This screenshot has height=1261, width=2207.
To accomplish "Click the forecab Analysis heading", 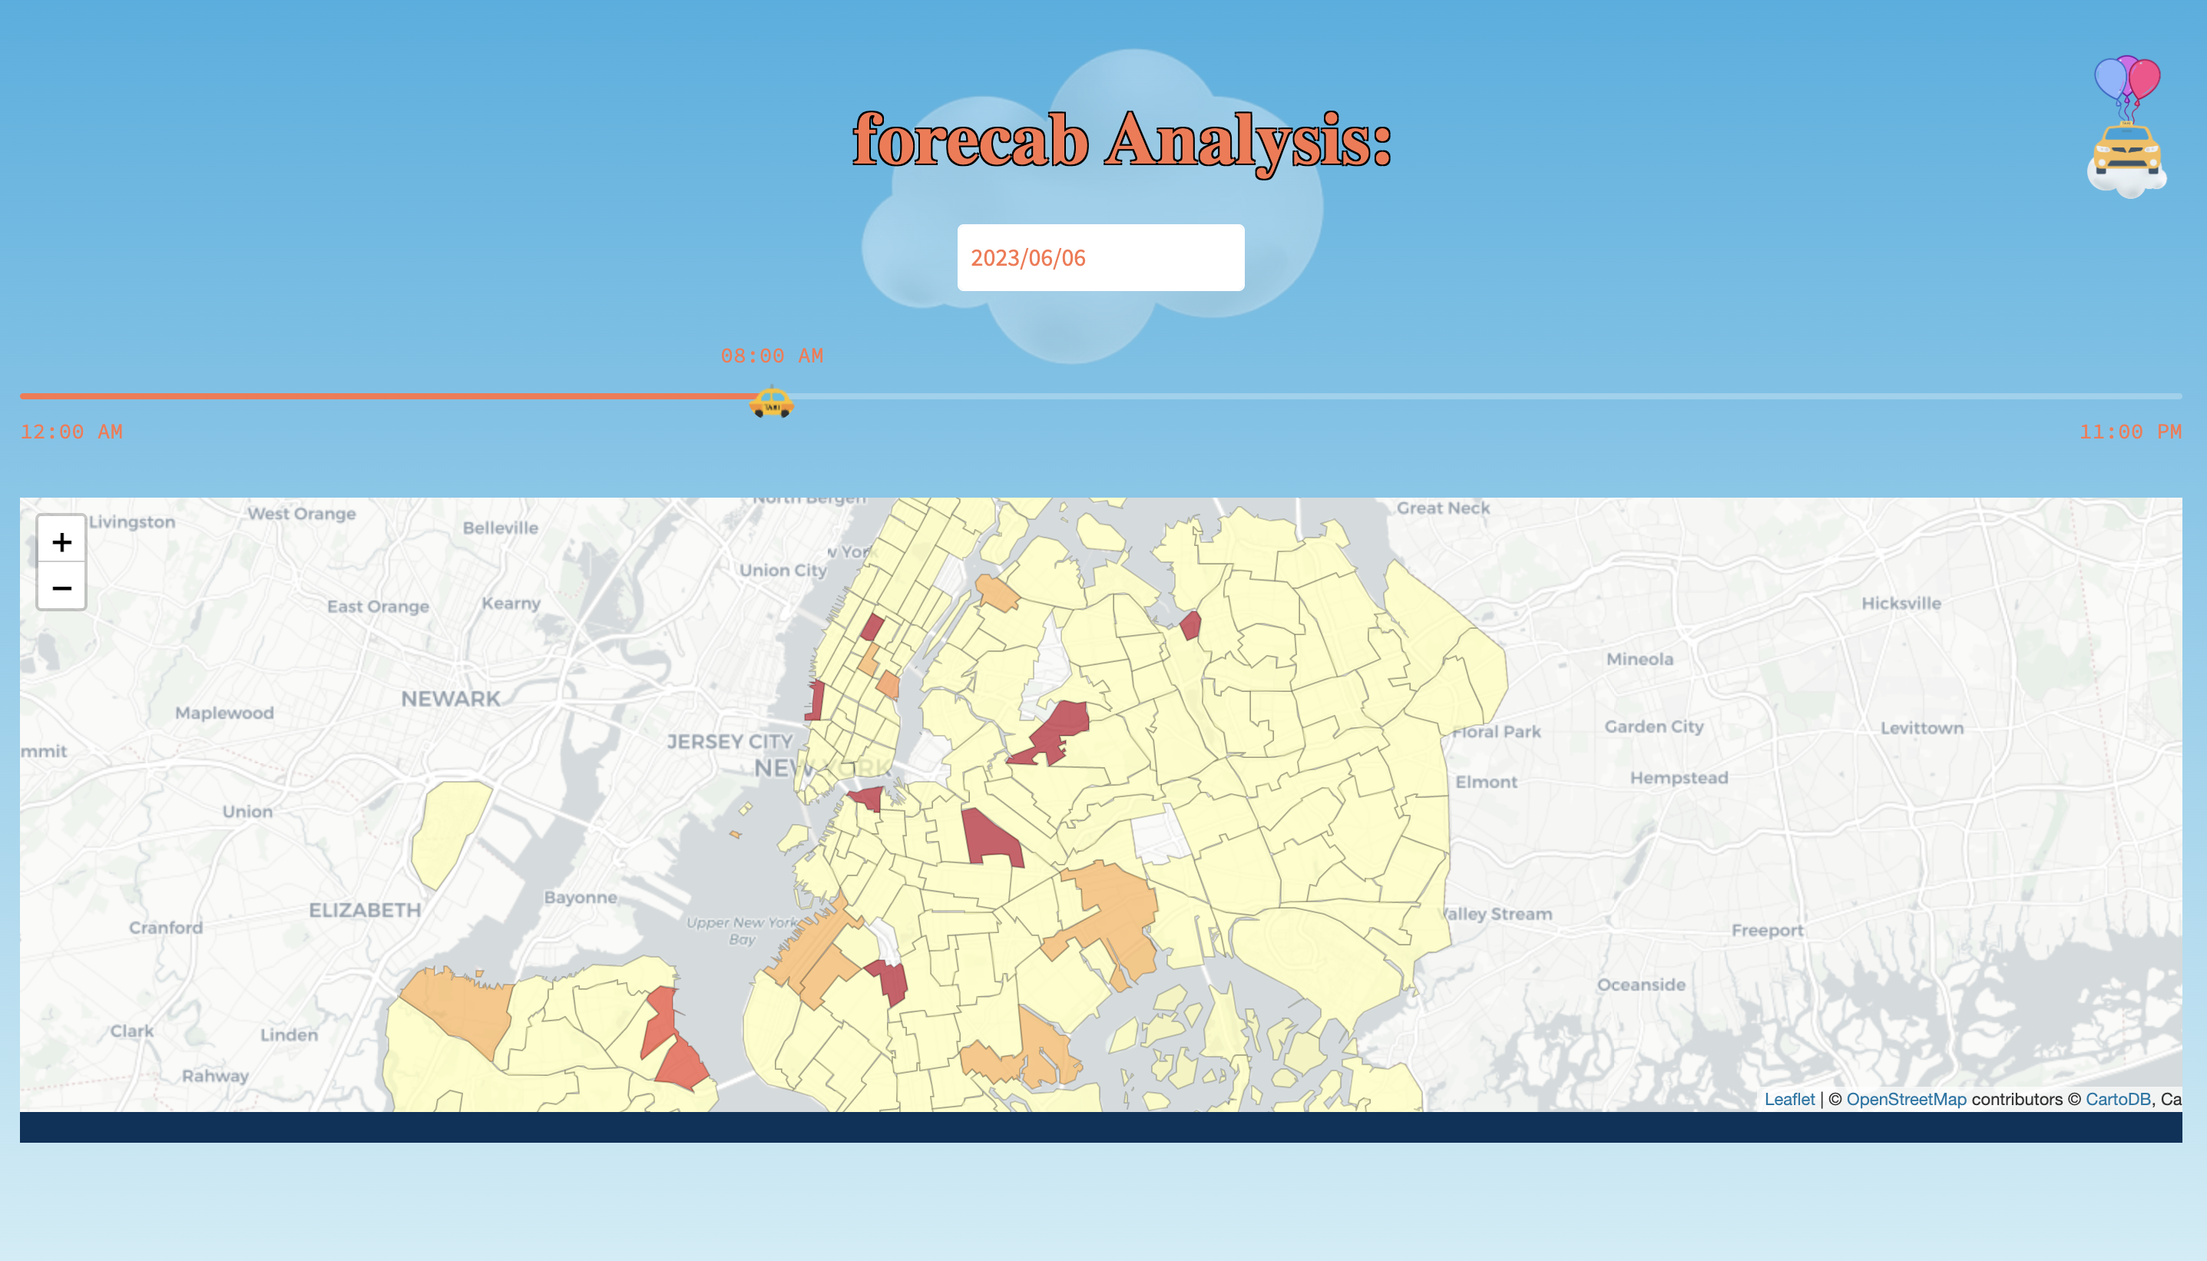I will [1121, 141].
